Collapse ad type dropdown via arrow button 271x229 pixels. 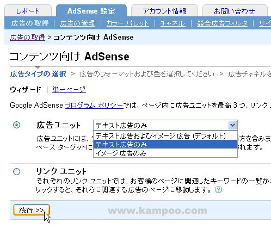(232, 125)
